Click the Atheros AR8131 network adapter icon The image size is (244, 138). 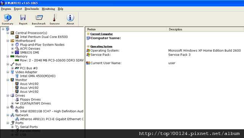(17, 119)
